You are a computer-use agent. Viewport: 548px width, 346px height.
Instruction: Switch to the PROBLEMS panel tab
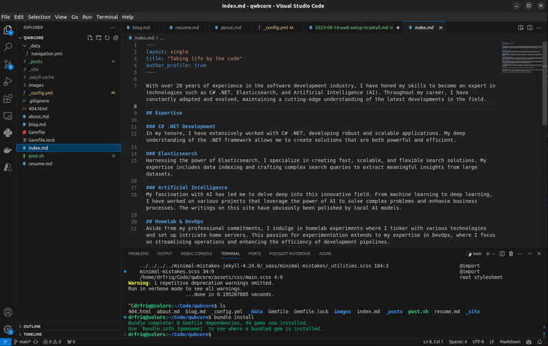(138, 254)
